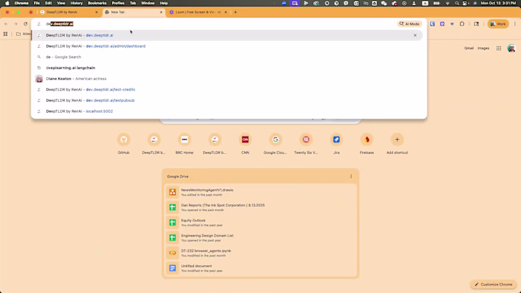Remove the dev.deeptldr.ai suggestion with X
Screen dimensions: 521x293
[415, 35]
